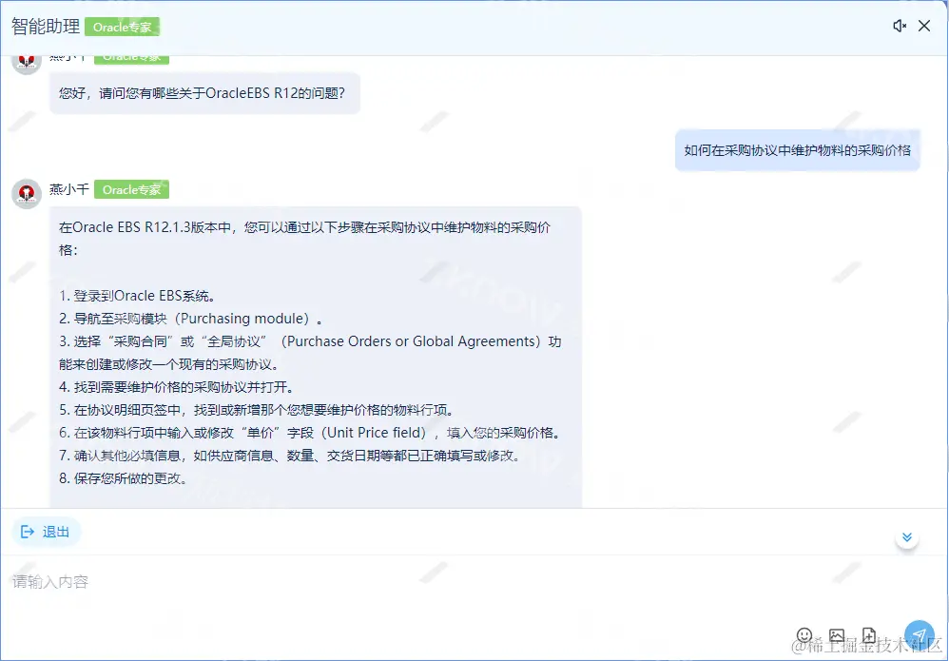Click the image upload icon
This screenshot has height=661, width=949.
[837, 634]
